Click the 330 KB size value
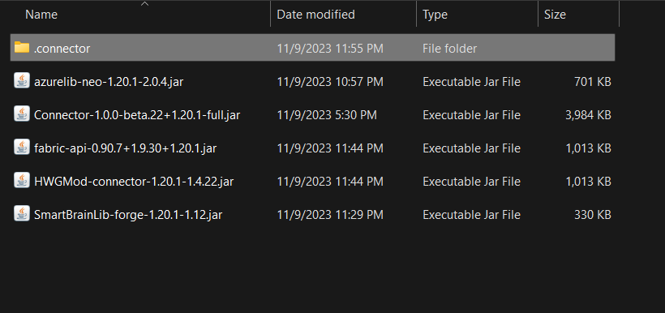This screenshot has width=665, height=313. point(593,215)
